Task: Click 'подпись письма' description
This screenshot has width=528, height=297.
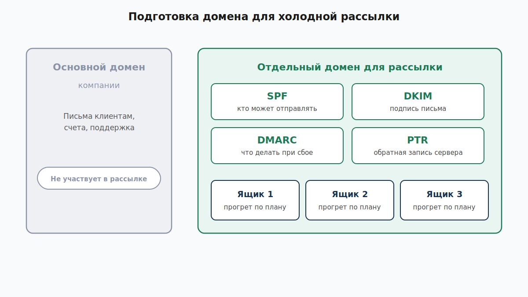Action: click(x=418, y=109)
